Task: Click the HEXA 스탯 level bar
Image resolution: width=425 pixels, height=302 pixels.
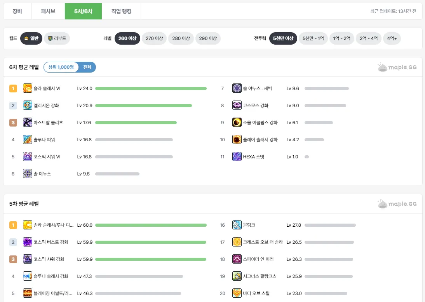Action: [307, 156]
